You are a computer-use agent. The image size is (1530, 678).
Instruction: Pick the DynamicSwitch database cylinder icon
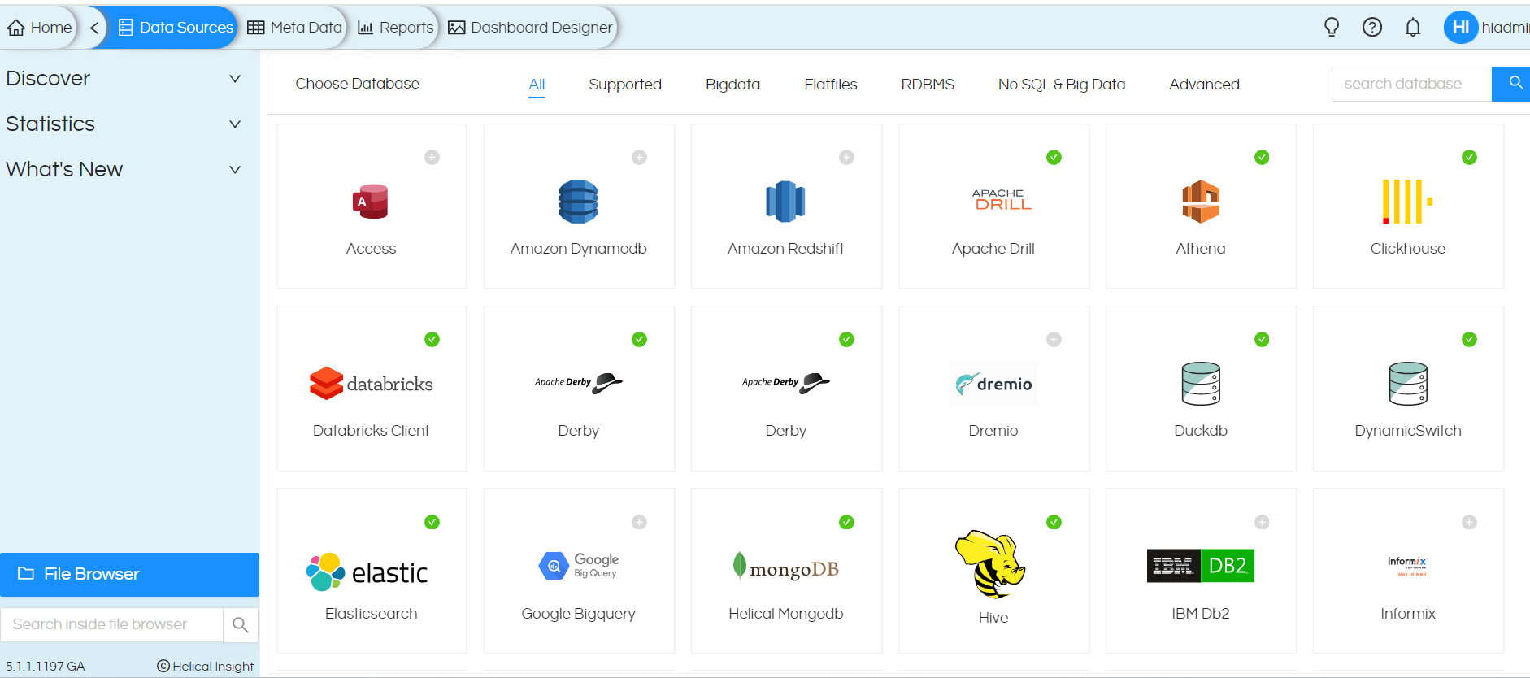1408,384
